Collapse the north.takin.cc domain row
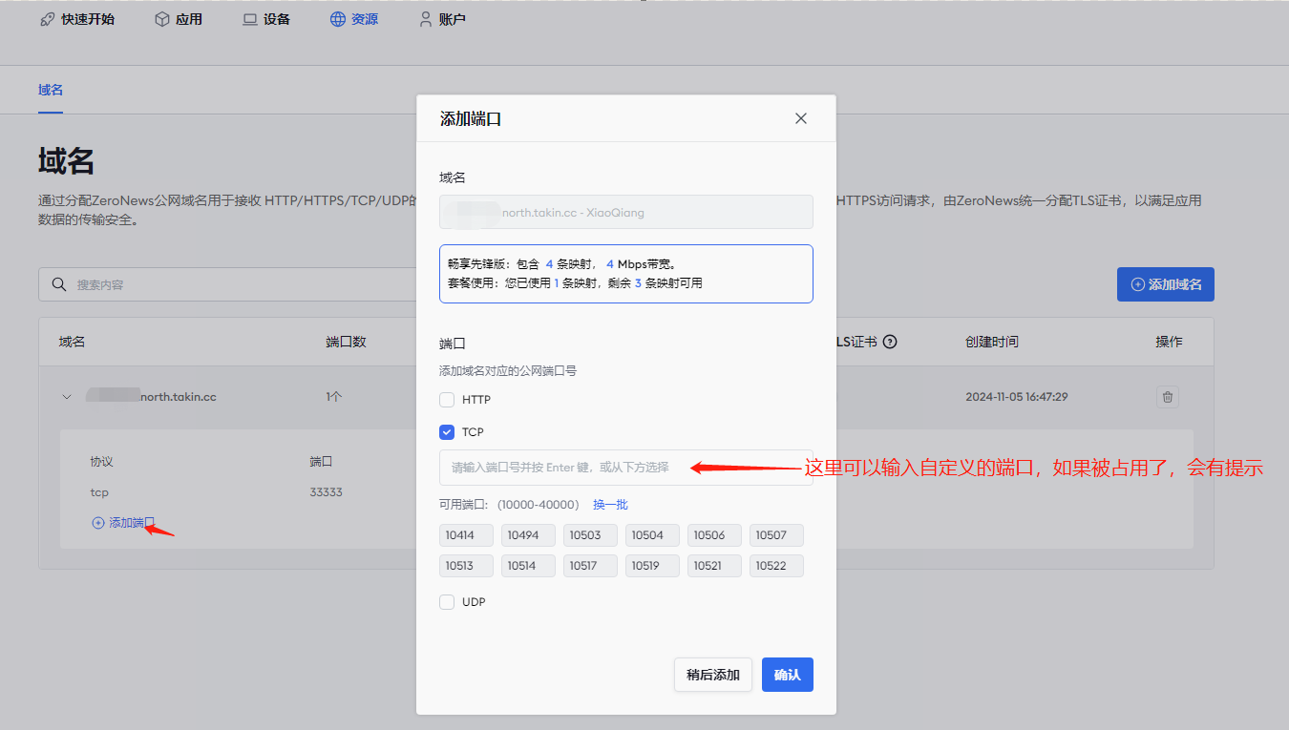This screenshot has height=730, width=1289. (67, 397)
